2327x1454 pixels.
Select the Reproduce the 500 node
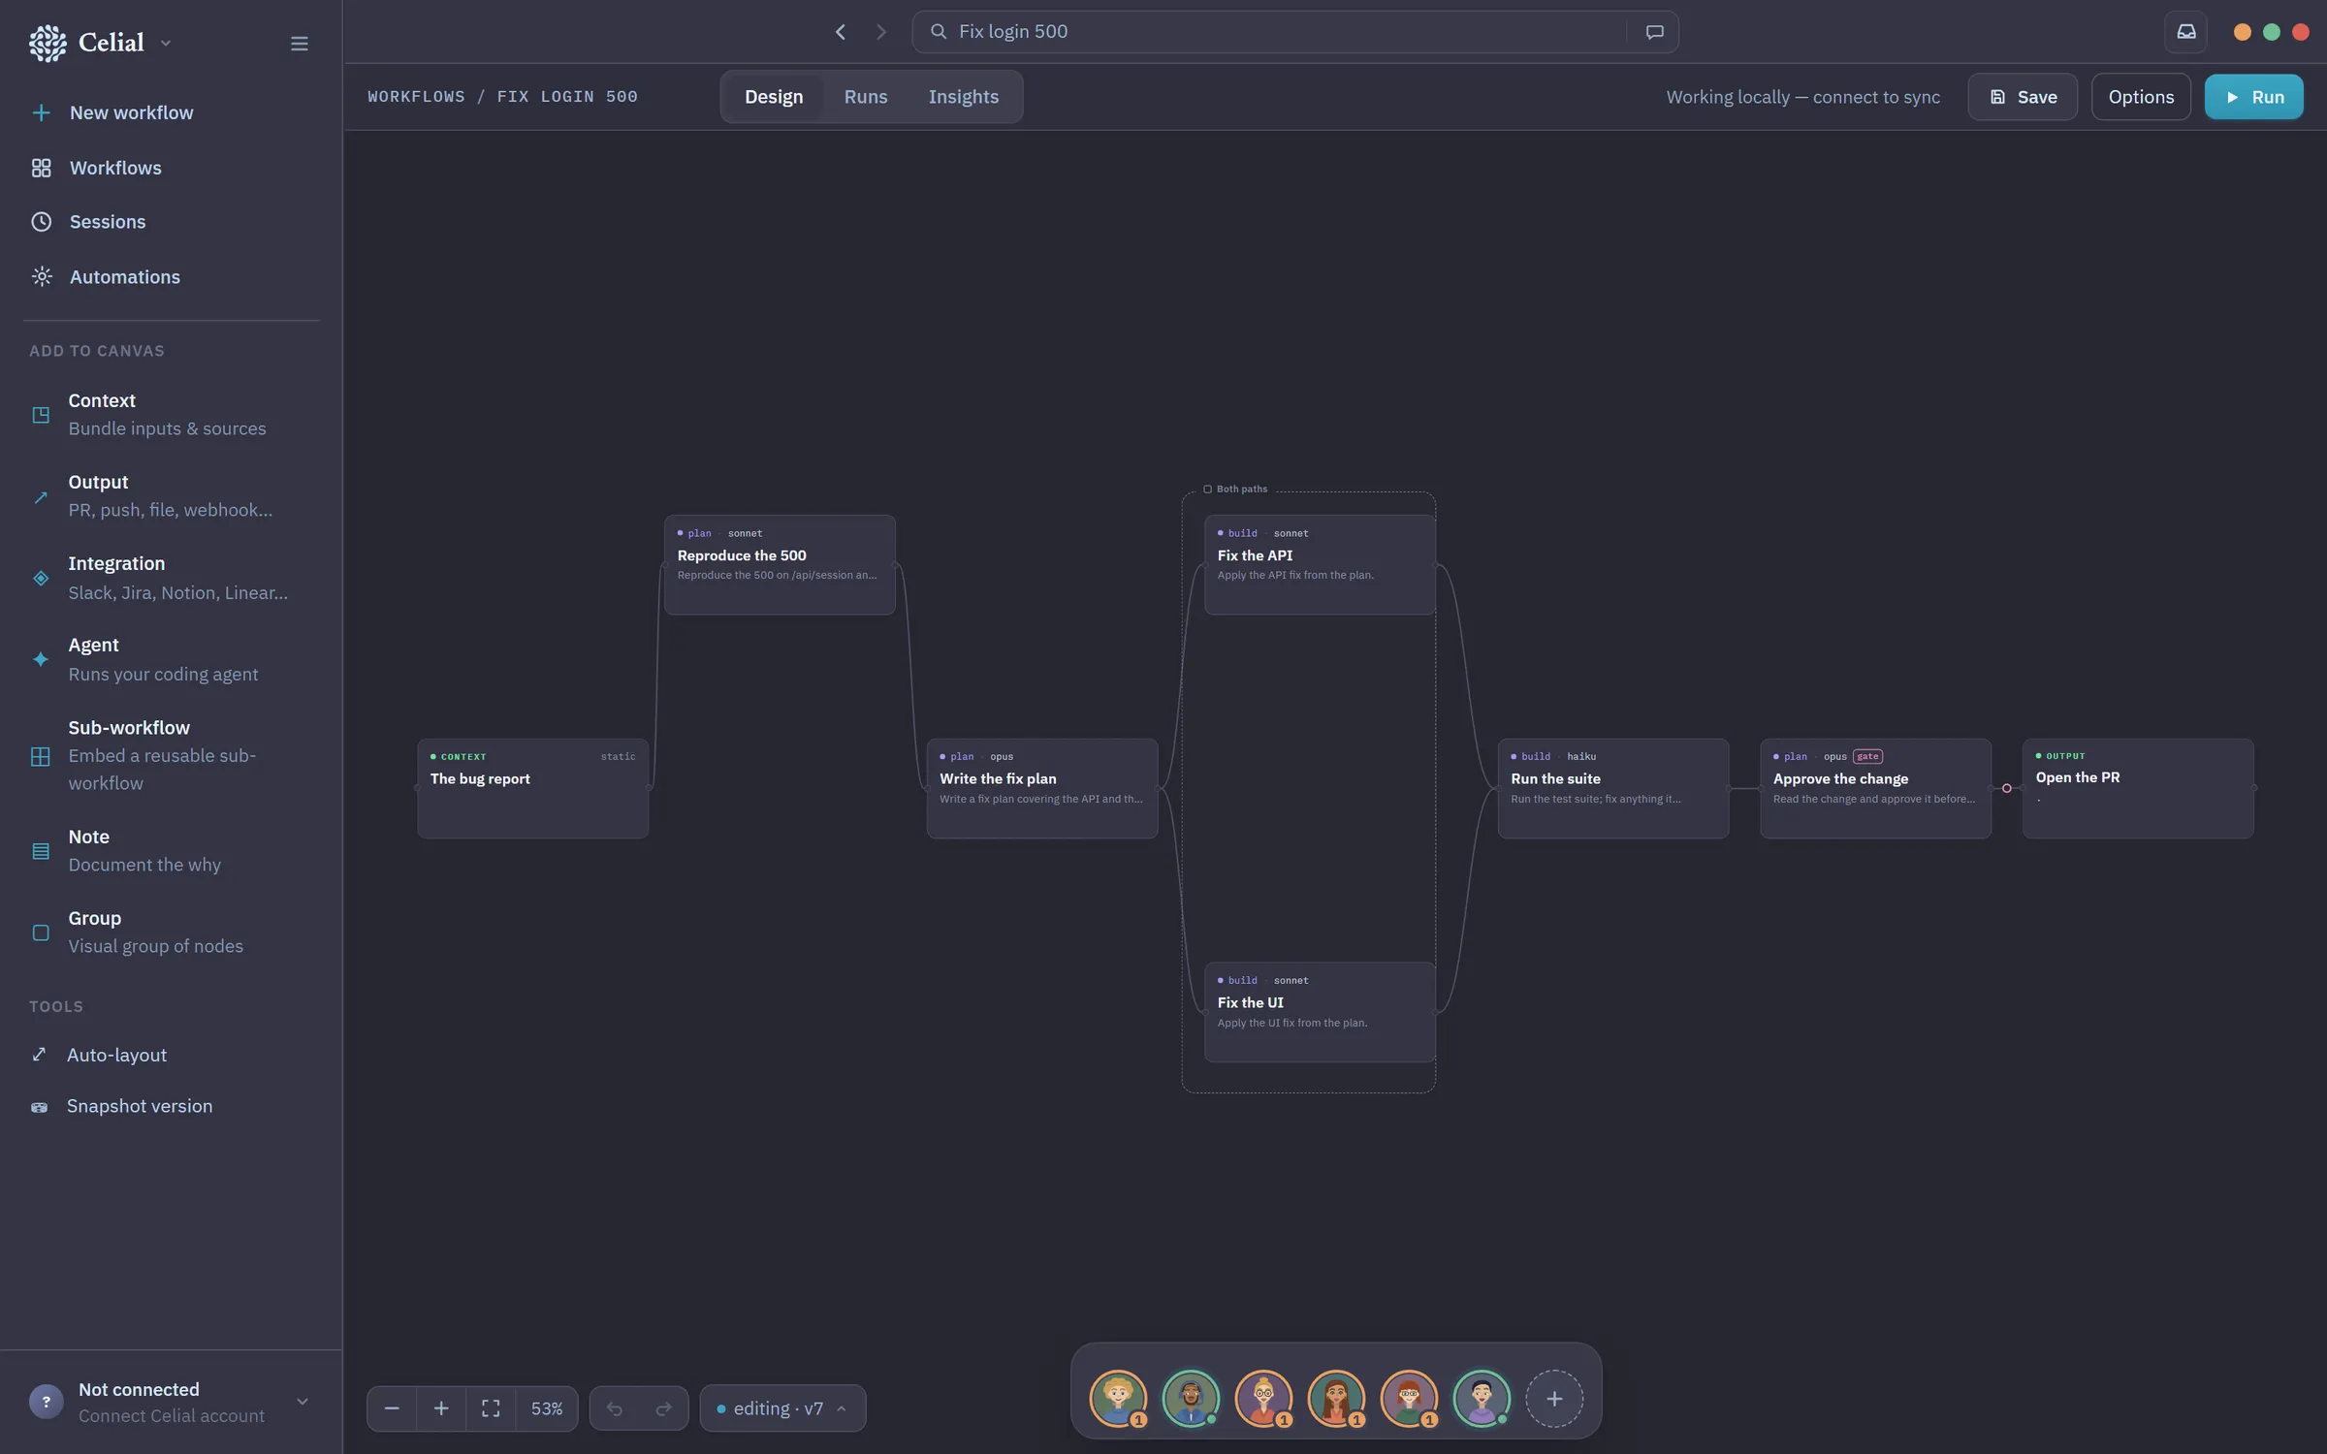point(780,564)
